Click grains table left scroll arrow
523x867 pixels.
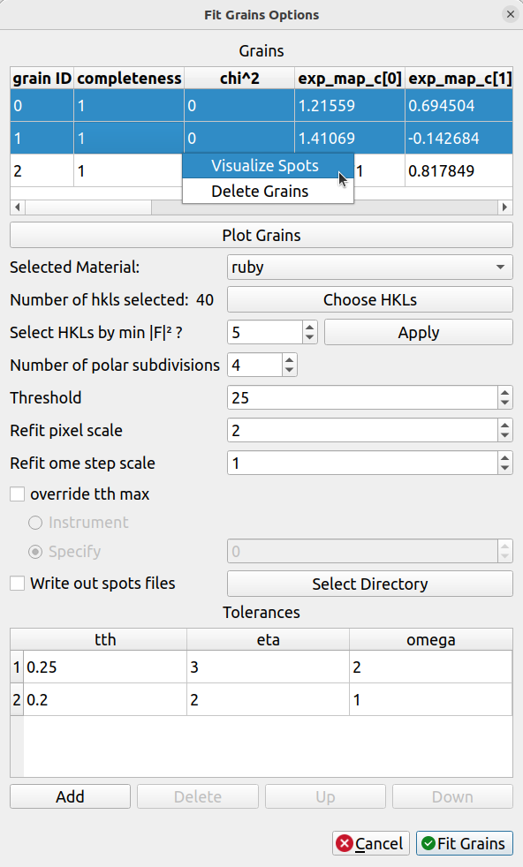(x=18, y=207)
